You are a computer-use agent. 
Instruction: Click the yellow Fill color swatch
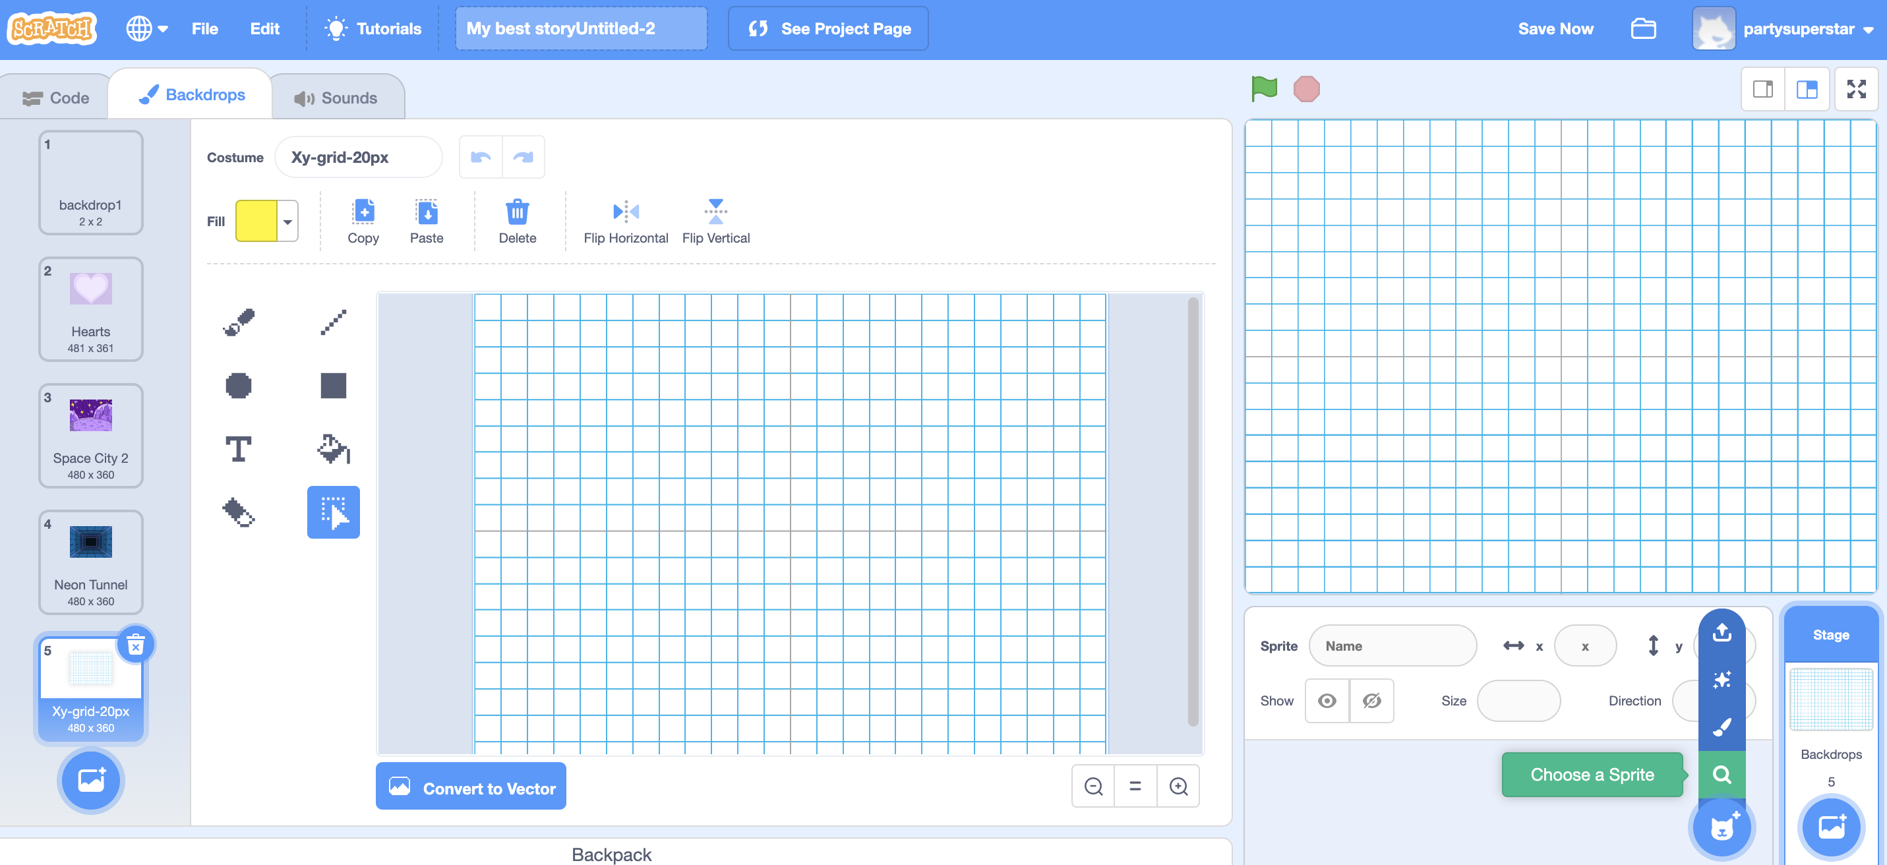click(x=256, y=221)
